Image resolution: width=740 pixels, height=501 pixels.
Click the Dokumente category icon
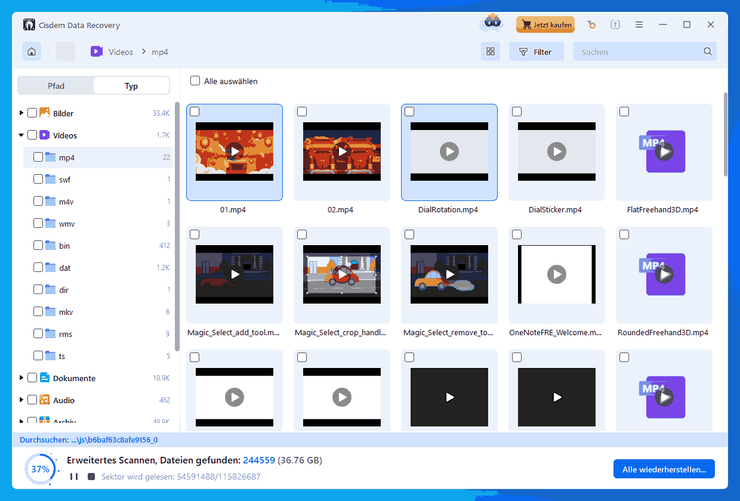(45, 378)
